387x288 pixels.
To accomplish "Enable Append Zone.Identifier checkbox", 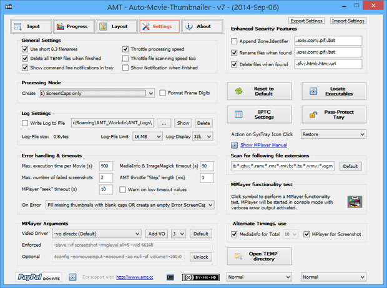I will 234,41.
